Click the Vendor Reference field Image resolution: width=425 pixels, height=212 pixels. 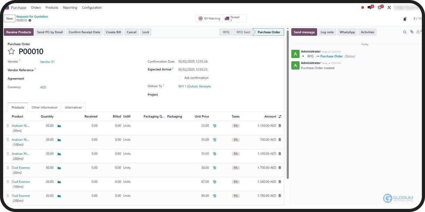[91, 70]
